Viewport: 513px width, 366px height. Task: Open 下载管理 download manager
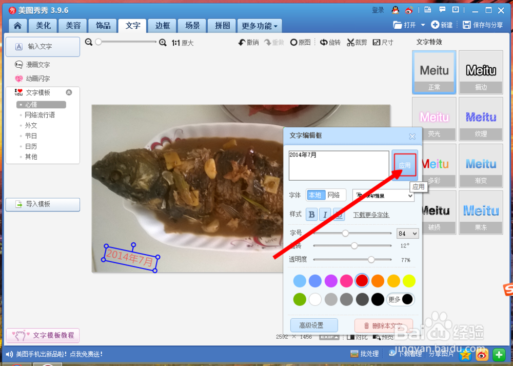[x=405, y=354]
